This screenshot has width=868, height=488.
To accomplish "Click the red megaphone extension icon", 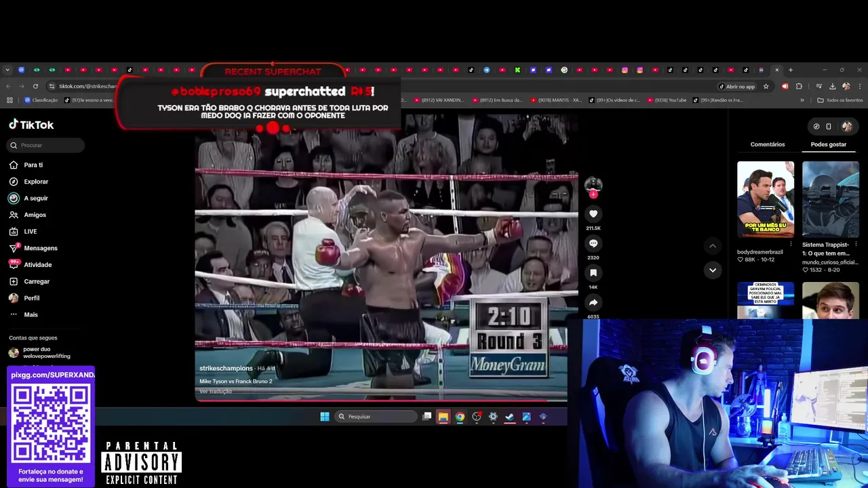I will click(x=785, y=86).
